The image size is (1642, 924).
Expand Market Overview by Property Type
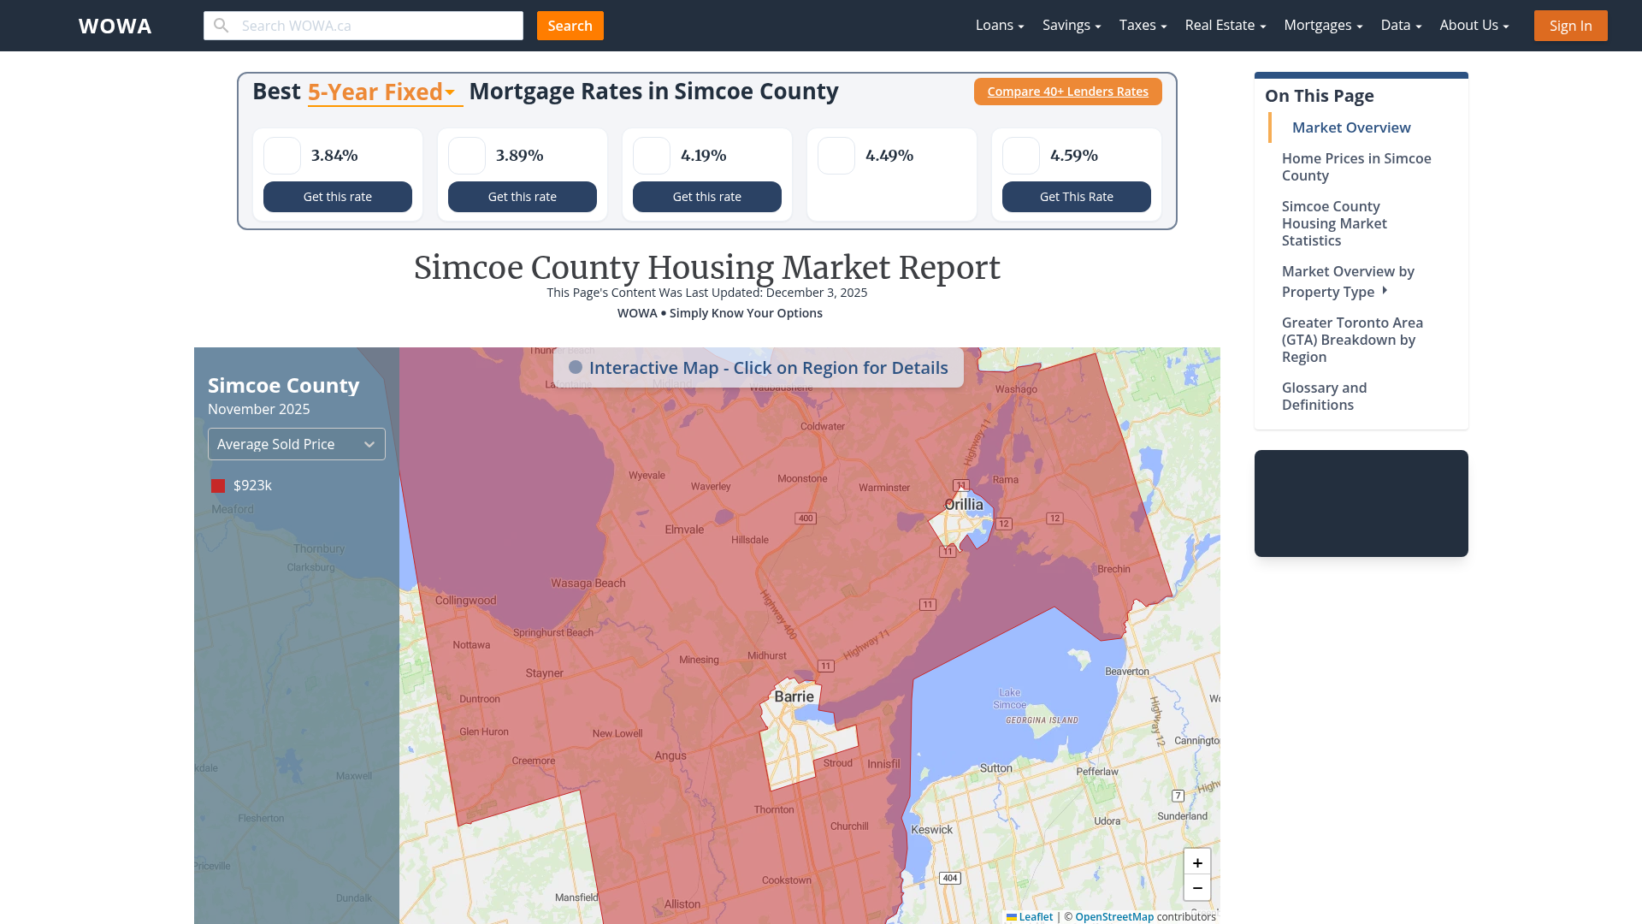pyautogui.click(x=1348, y=281)
